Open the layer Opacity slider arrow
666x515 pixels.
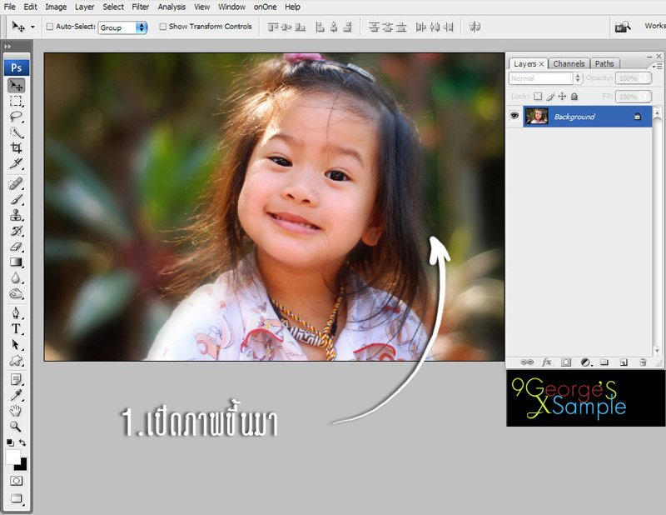(x=646, y=78)
